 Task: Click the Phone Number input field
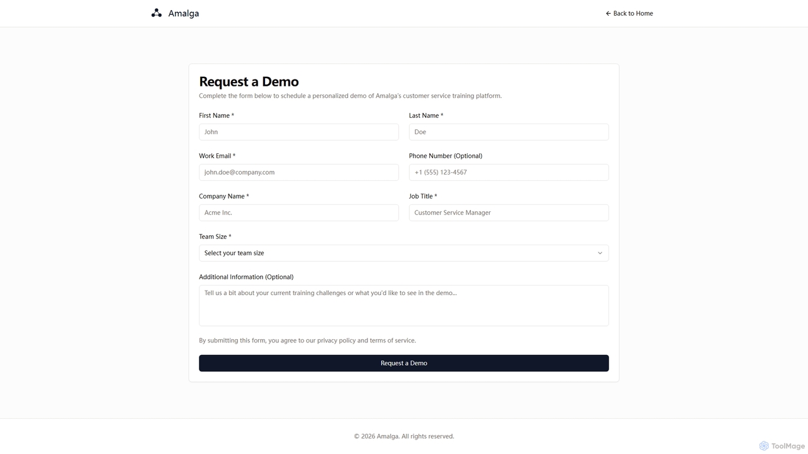click(509, 172)
